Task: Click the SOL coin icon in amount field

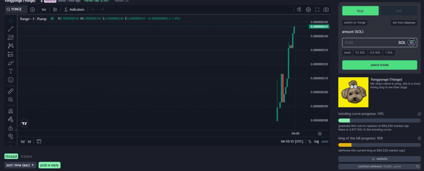Action: [411, 42]
